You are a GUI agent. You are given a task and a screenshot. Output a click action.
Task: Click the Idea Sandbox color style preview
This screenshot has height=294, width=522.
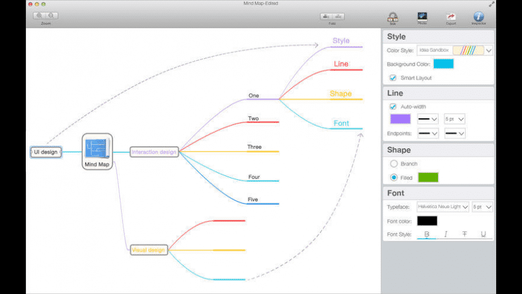coord(468,50)
